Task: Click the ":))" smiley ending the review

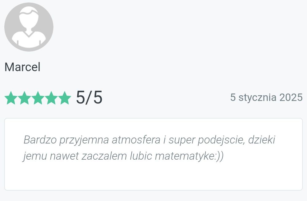Action: pyautogui.click(x=219, y=156)
